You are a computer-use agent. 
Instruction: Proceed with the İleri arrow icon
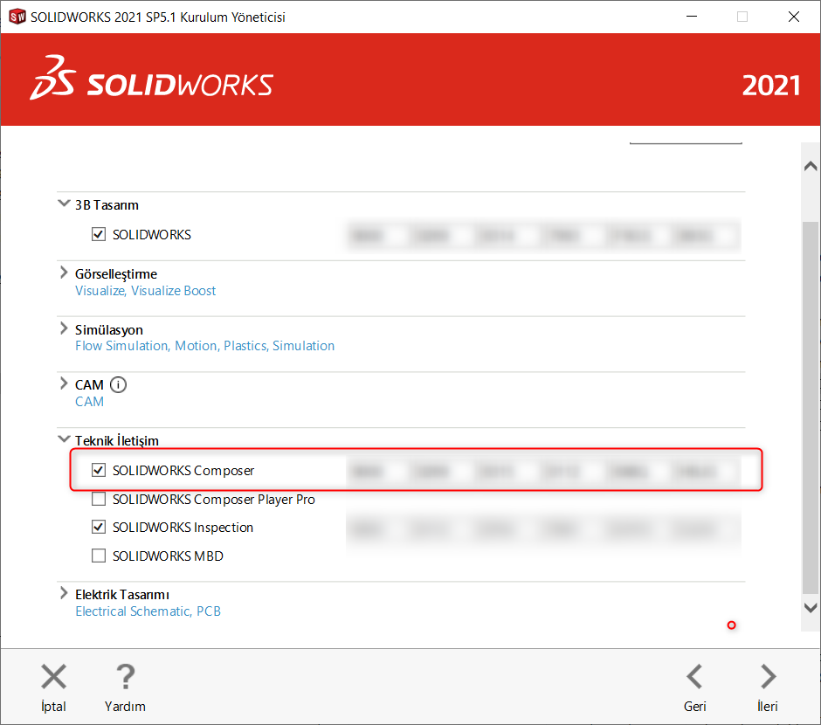coord(767,677)
